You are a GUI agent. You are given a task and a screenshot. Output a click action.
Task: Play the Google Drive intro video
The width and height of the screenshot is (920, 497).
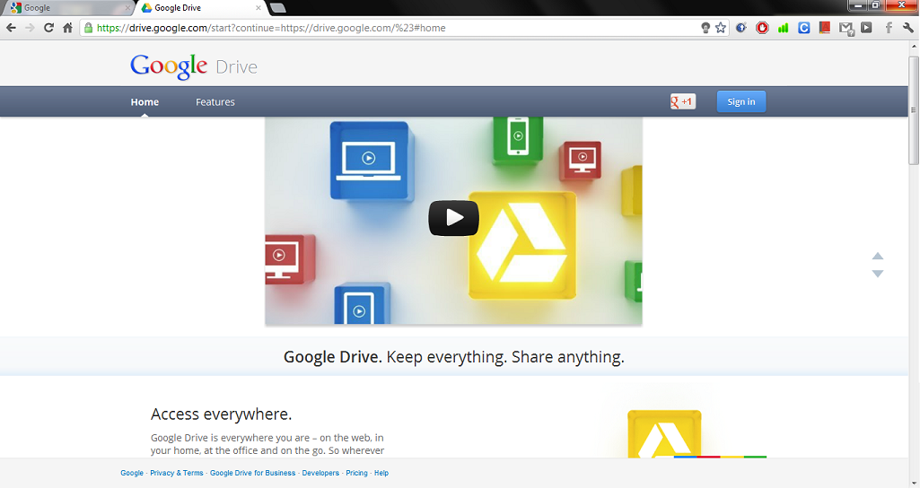453,218
